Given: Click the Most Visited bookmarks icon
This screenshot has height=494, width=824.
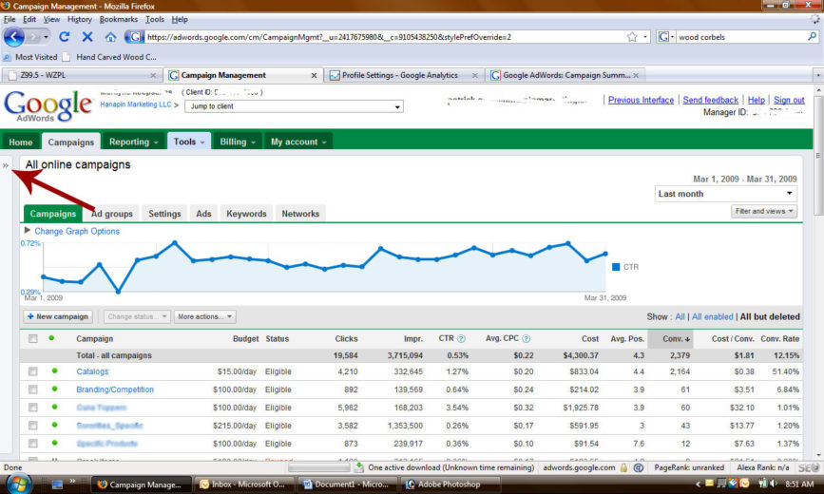Looking at the screenshot, I should coord(7,57).
